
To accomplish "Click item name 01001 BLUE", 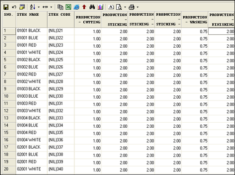I will click(27, 38).
